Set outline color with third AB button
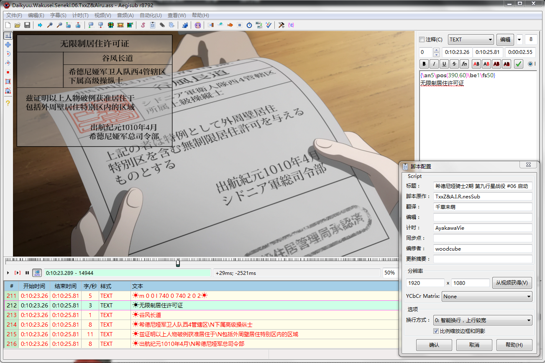 click(x=496, y=64)
